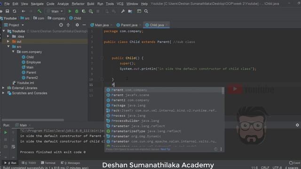Open the Terminal tool window

pyautogui.click(x=48, y=163)
